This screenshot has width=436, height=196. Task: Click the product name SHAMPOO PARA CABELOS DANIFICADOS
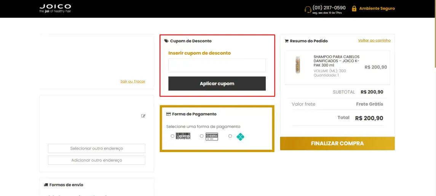(x=337, y=61)
